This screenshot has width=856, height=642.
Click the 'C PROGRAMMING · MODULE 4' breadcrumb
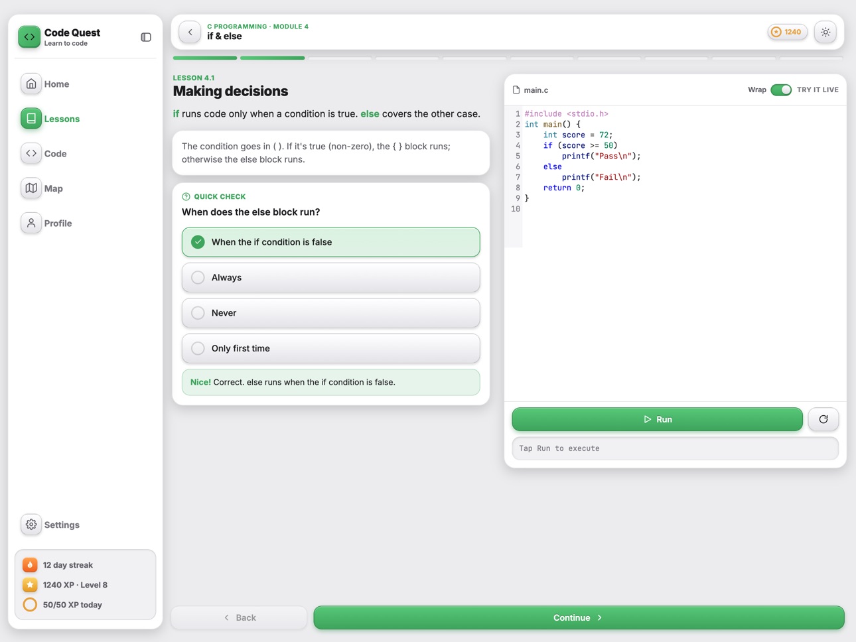pyautogui.click(x=257, y=27)
